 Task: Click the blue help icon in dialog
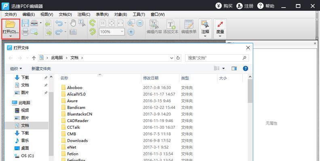coord(246,68)
